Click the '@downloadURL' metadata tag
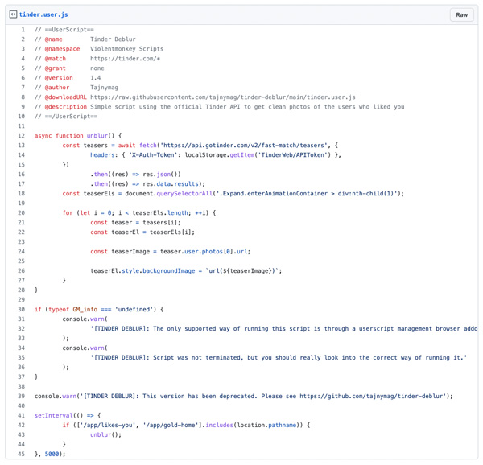The width and height of the screenshot is (483, 465). coord(66,97)
